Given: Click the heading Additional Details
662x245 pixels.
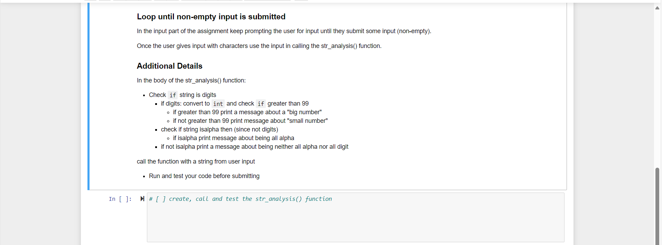Looking at the screenshot, I should coord(169,66).
